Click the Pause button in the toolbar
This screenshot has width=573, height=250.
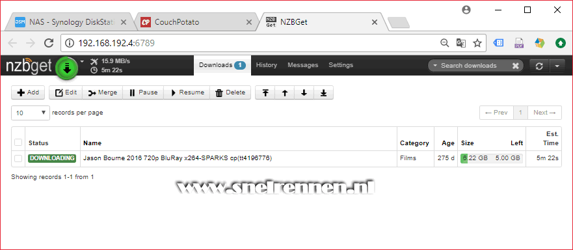(x=143, y=92)
